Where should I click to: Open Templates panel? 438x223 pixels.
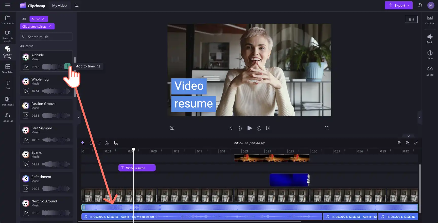click(x=8, y=69)
